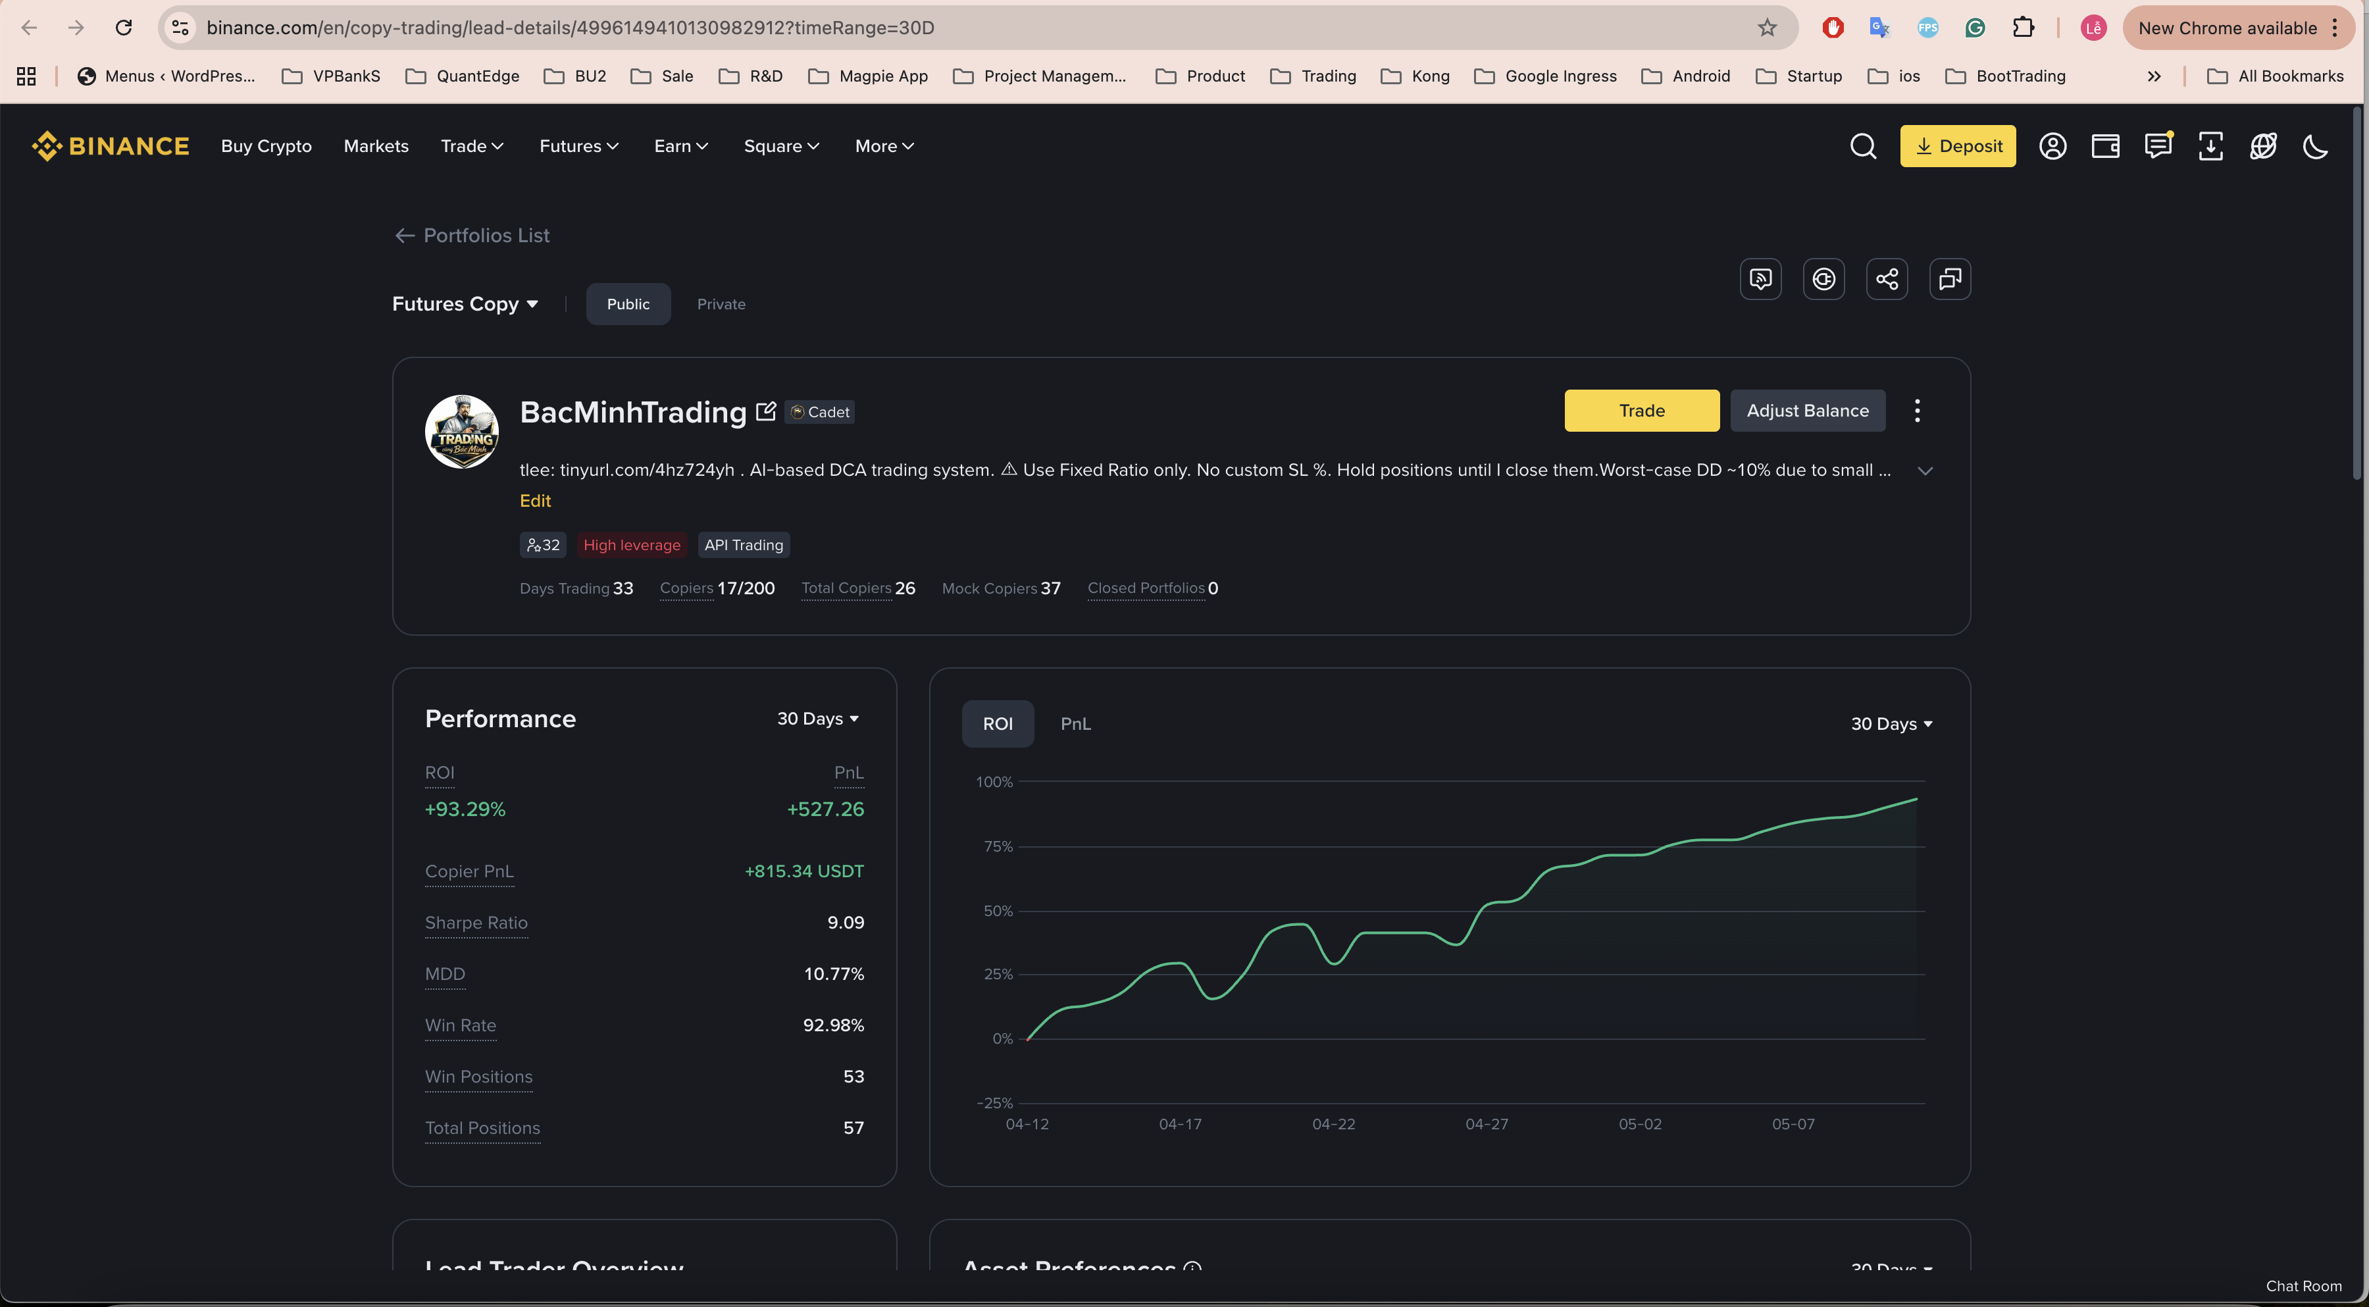Toggle the dark mode moon icon
The width and height of the screenshot is (2369, 1307).
(2315, 146)
